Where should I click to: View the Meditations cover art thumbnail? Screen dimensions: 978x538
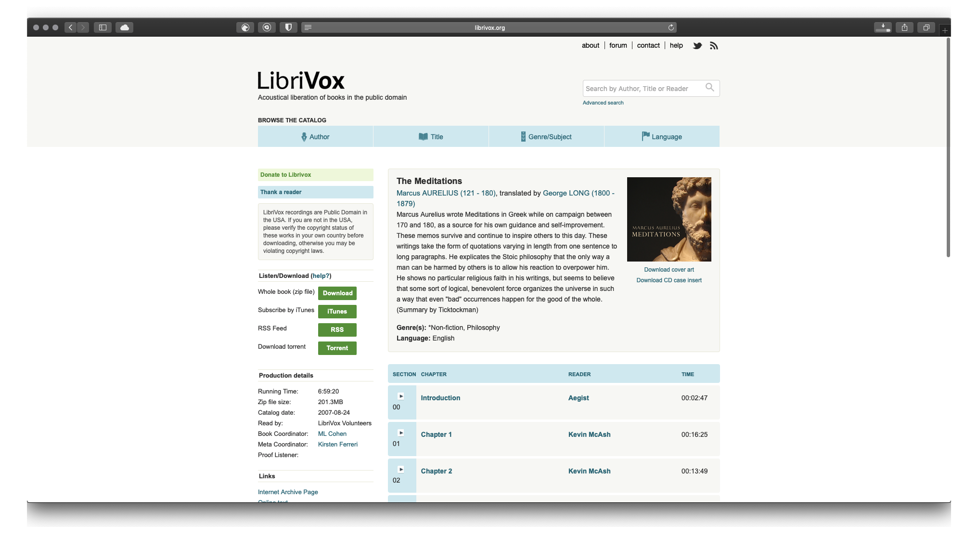click(x=669, y=219)
